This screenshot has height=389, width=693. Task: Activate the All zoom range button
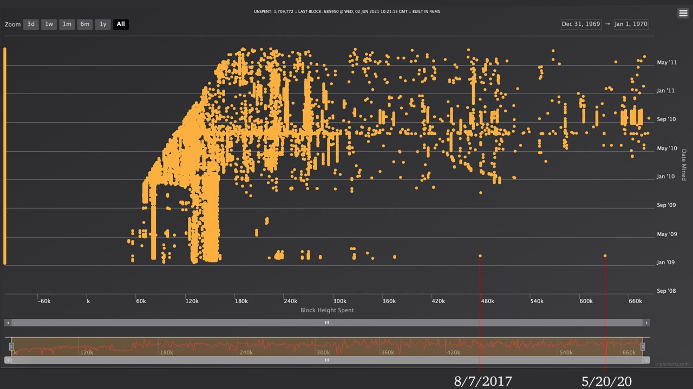click(120, 24)
